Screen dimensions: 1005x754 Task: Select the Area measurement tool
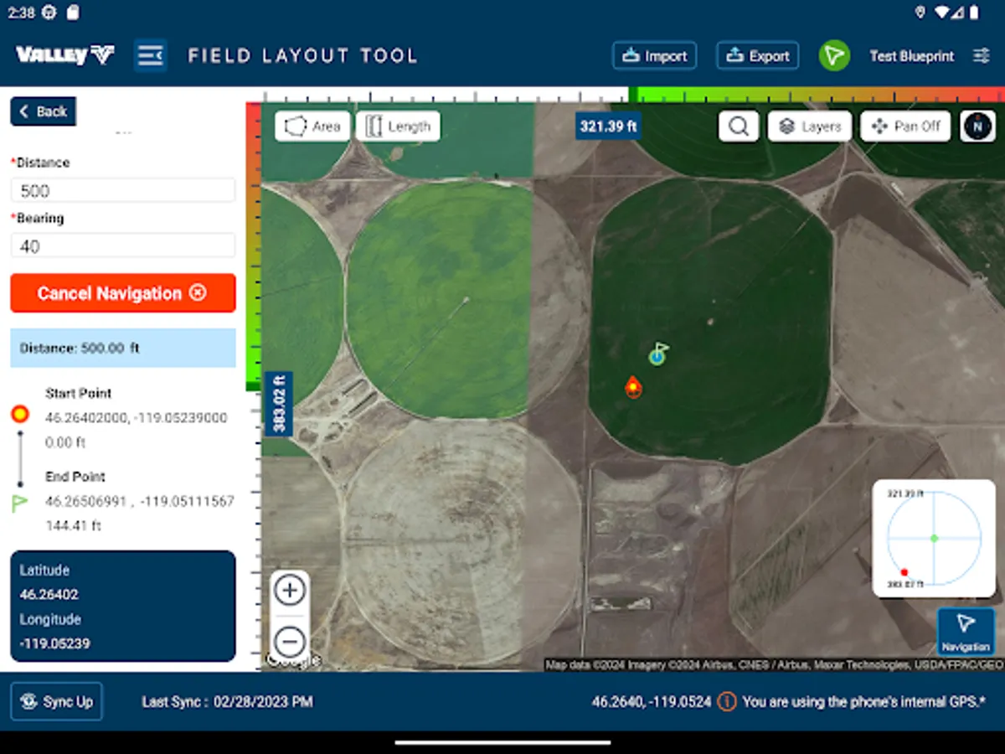click(312, 126)
